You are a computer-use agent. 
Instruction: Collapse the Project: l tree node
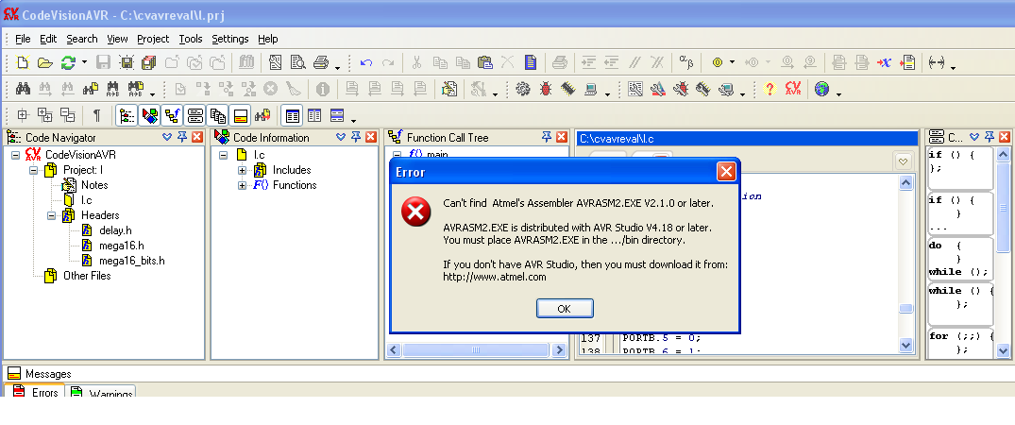point(34,170)
